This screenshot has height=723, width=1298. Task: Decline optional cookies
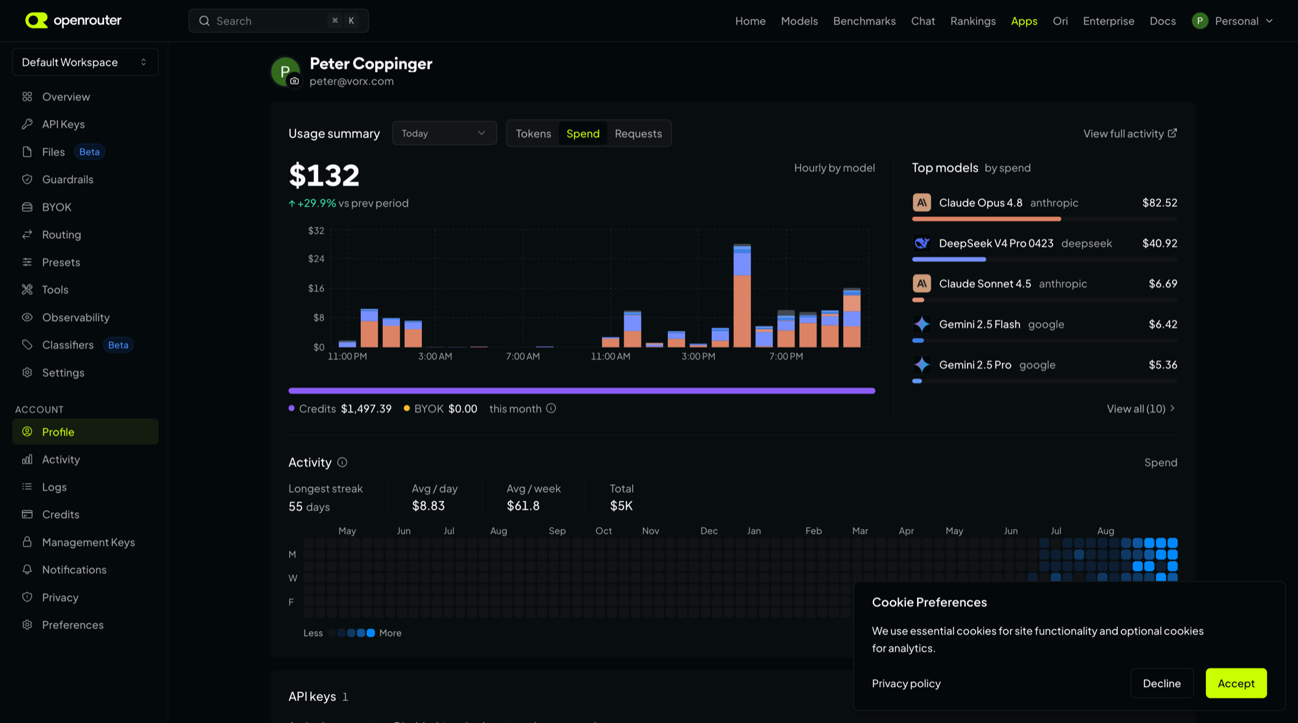pos(1162,683)
